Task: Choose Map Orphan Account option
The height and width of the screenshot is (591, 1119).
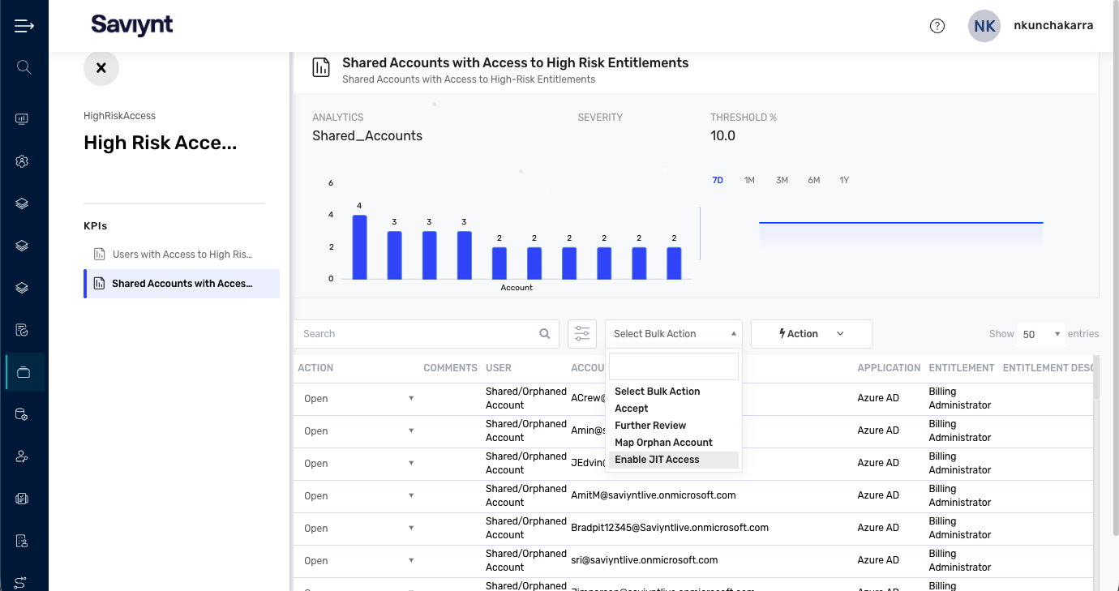Action: 663,443
